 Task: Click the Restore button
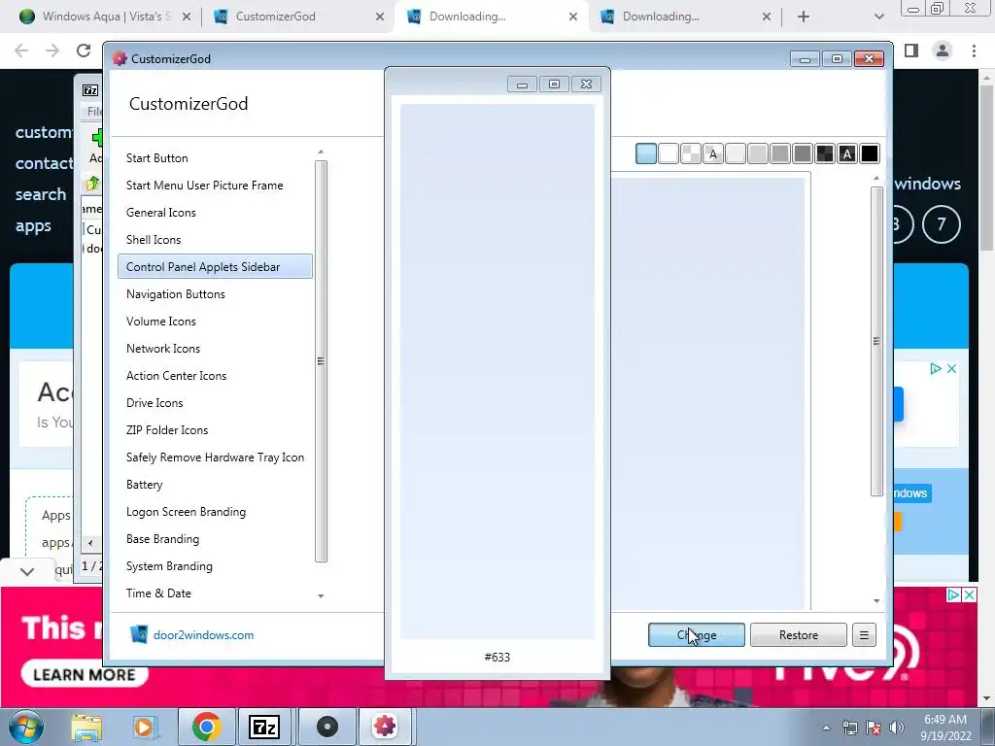tap(799, 635)
